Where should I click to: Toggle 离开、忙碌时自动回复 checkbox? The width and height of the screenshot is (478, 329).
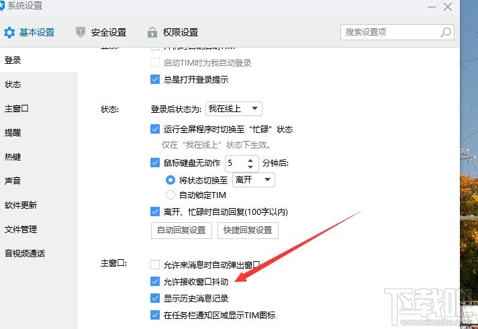[155, 211]
